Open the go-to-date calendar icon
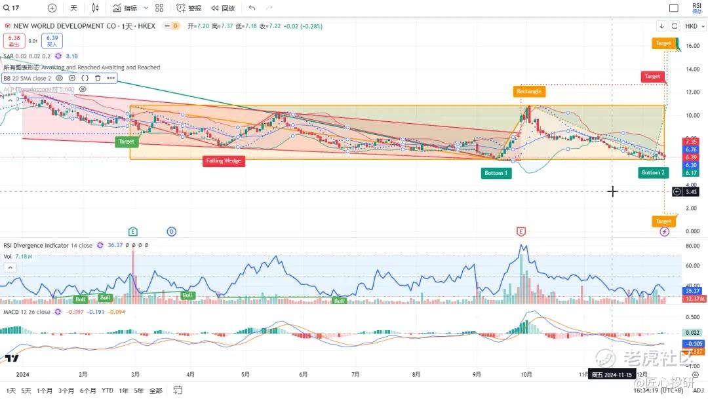The width and height of the screenshot is (708, 399). [178, 390]
